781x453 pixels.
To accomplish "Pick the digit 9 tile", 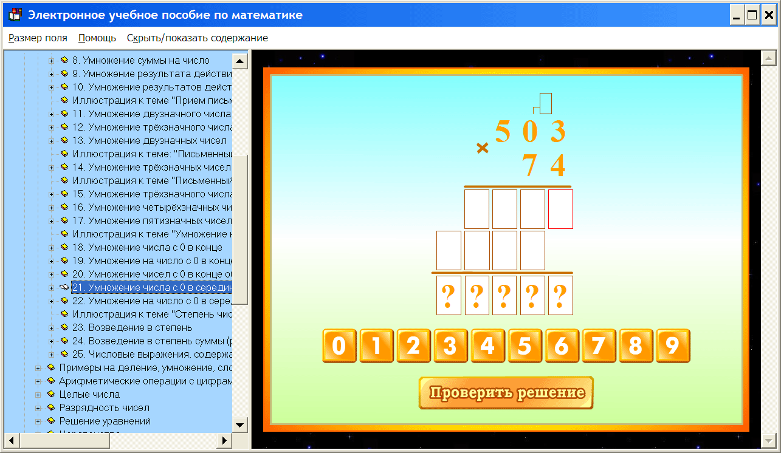I will point(673,346).
